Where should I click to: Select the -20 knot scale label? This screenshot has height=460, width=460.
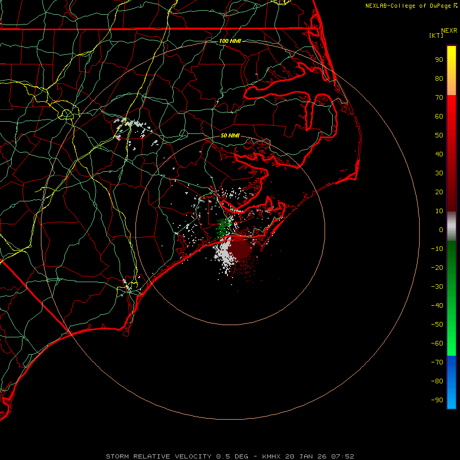pyautogui.click(x=437, y=267)
